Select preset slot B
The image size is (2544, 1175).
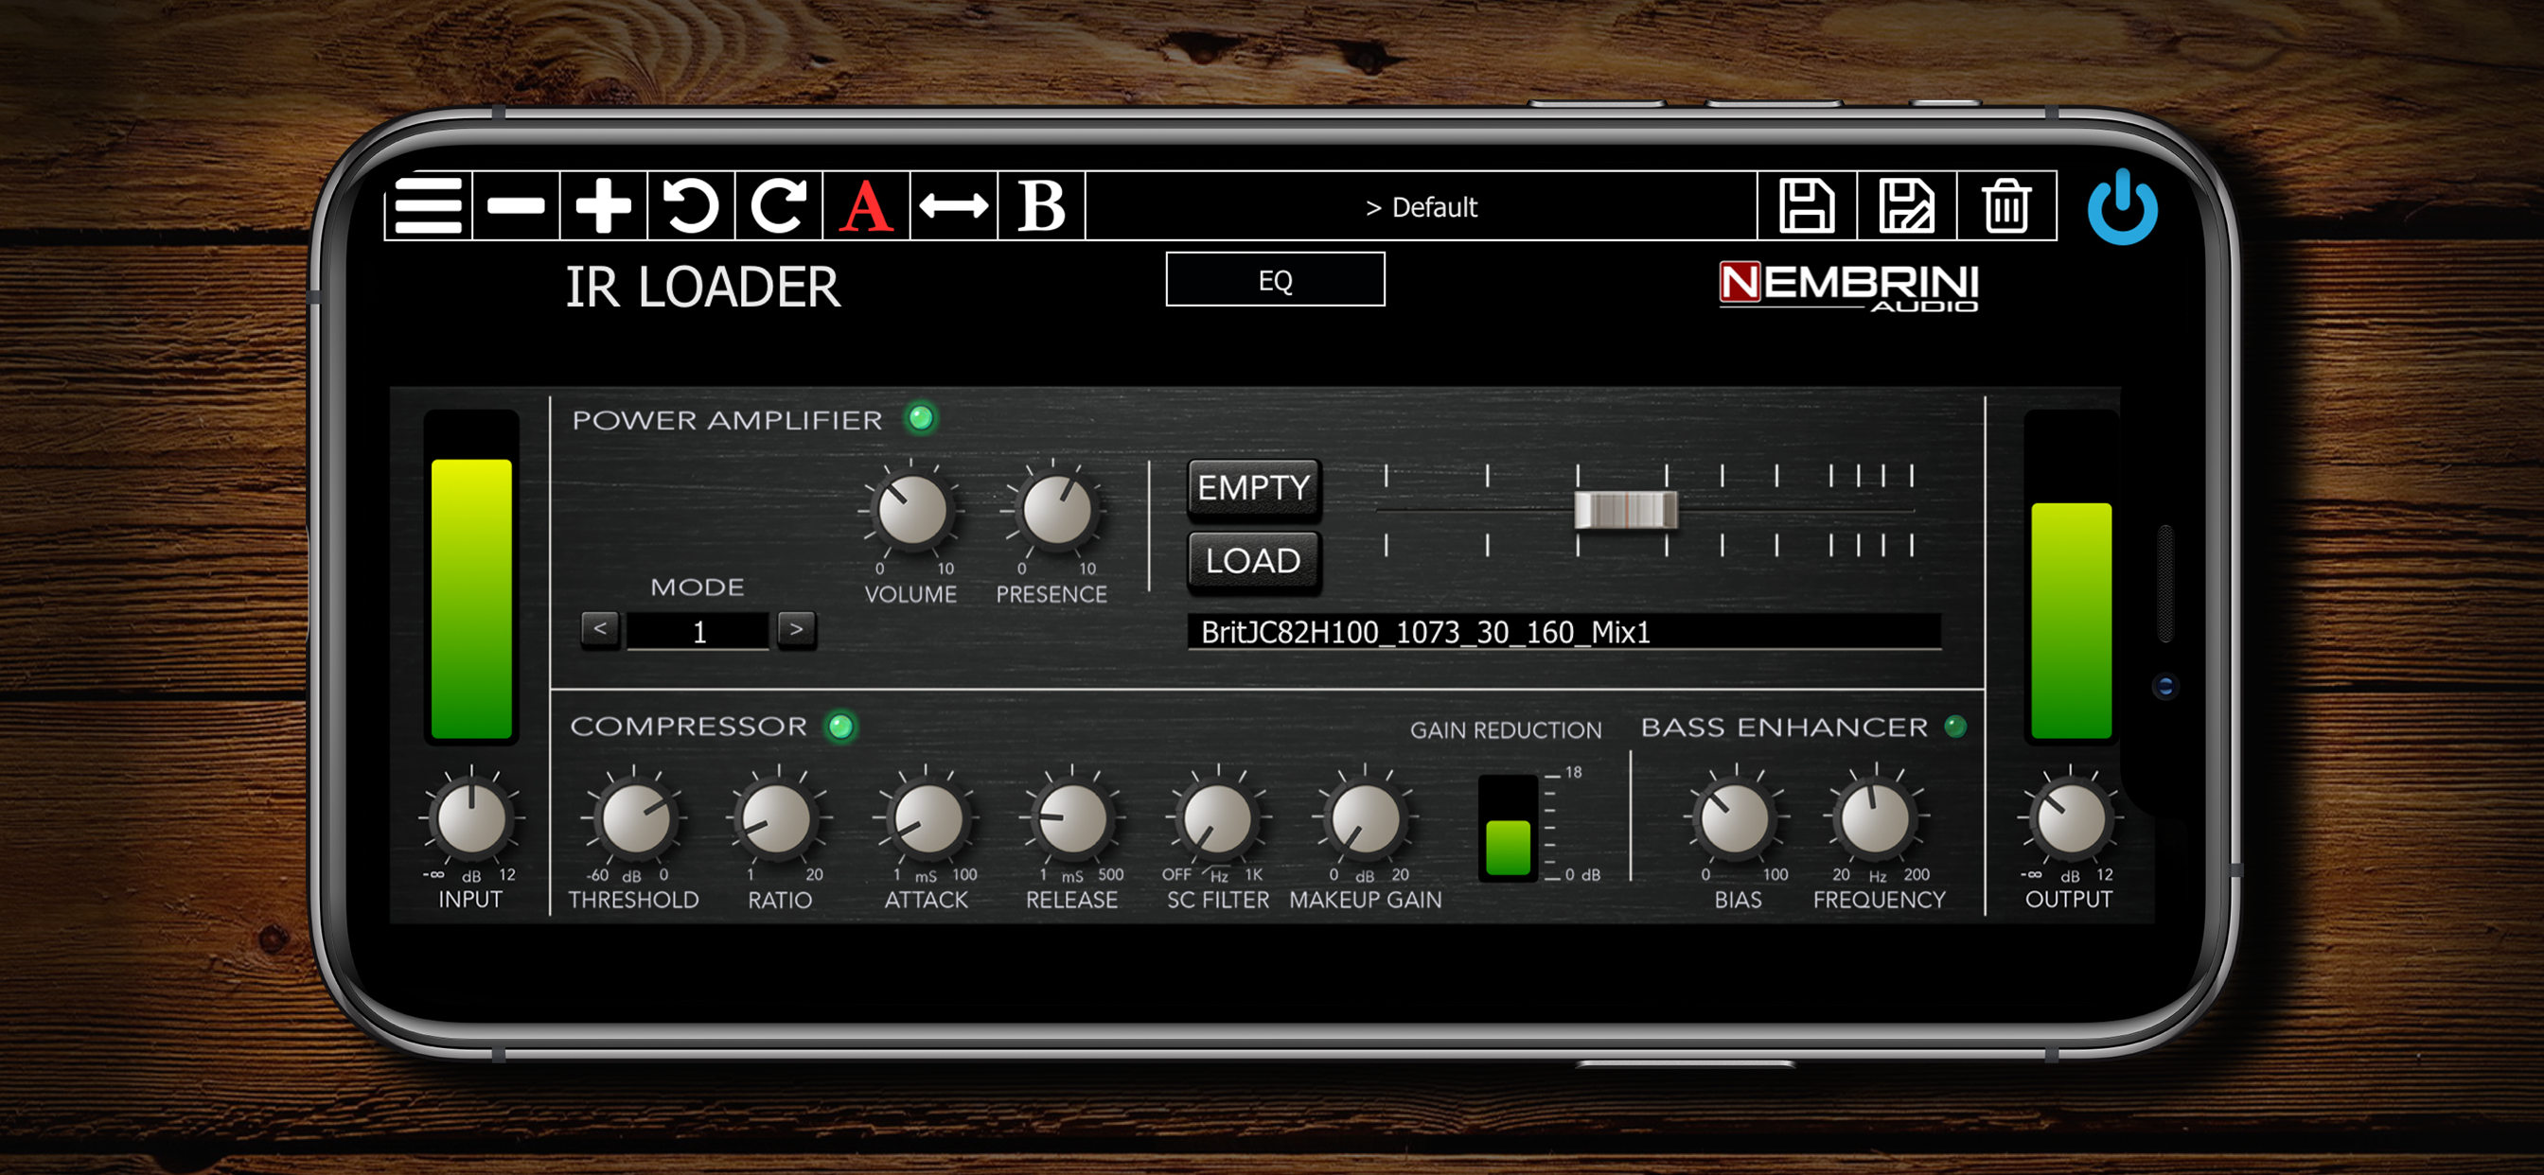pyautogui.click(x=1041, y=205)
